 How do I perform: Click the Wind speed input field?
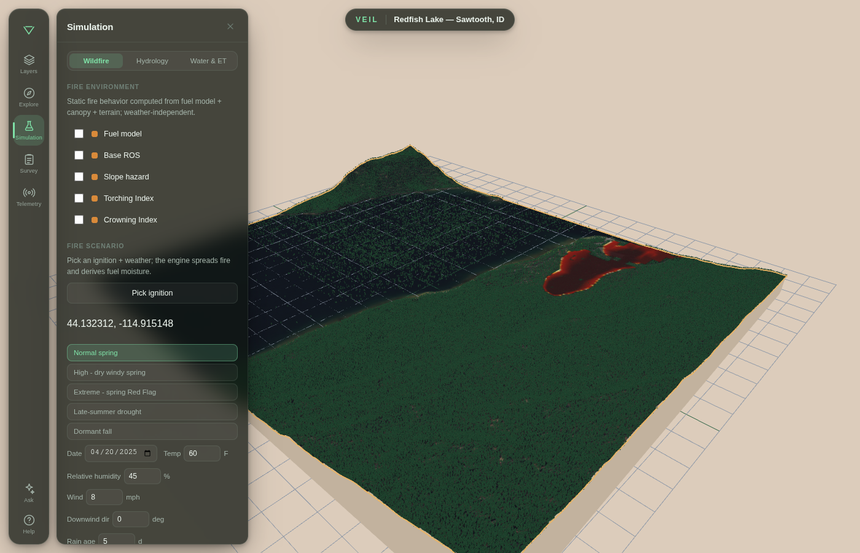pyautogui.click(x=104, y=497)
